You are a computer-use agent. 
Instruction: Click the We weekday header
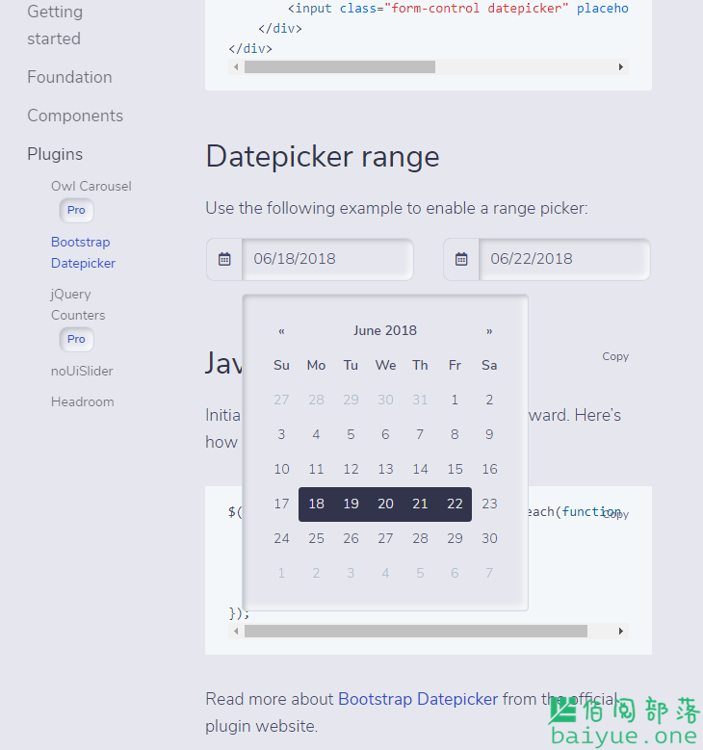(x=385, y=366)
